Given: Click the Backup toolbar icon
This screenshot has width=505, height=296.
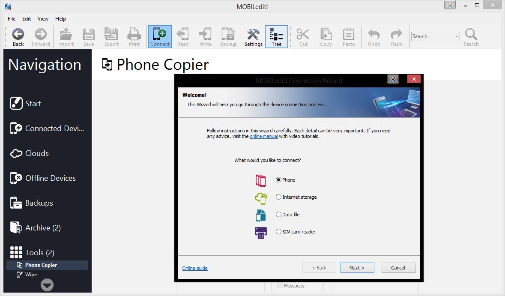Looking at the screenshot, I should 228,34.
